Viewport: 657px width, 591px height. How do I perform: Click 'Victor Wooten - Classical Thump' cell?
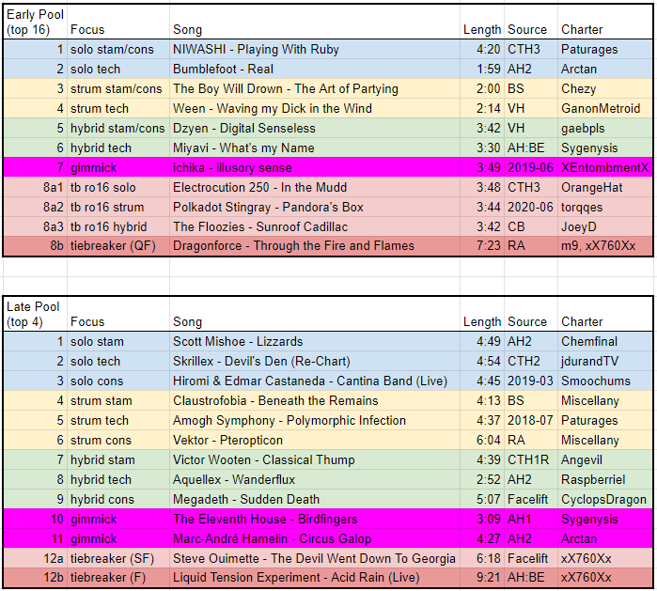pyautogui.click(x=315, y=459)
